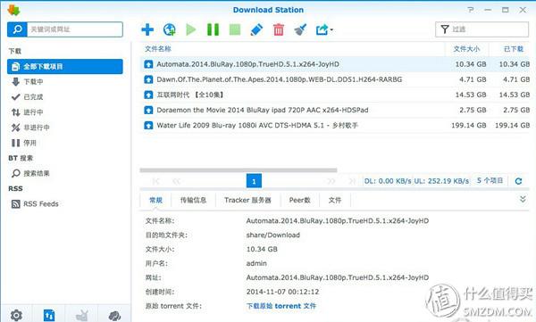The image size is (536, 322).
Task: Click seeding icon of Water Life row
Action: (148, 125)
